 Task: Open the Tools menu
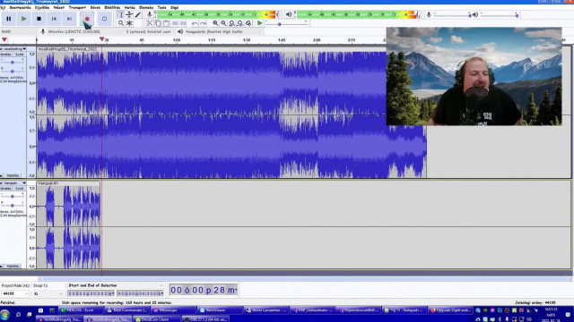161,7
